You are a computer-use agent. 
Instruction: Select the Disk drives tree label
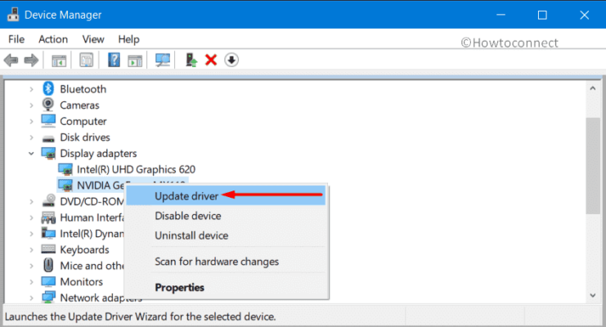pyautogui.click(x=84, y=137)
